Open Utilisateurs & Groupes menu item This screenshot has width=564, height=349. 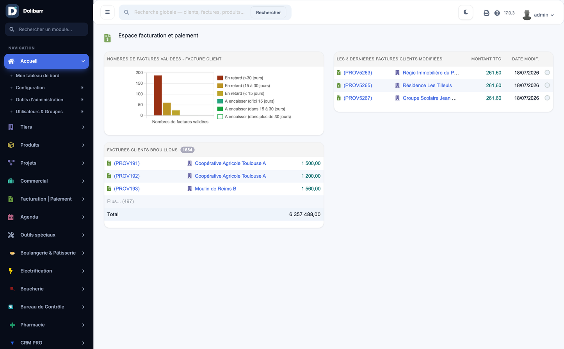pyautogui.click(x=39, y=112)
